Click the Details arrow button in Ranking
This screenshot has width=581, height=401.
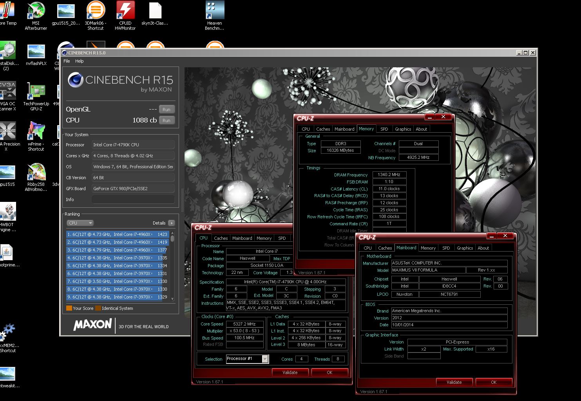(x=171, y=223)
